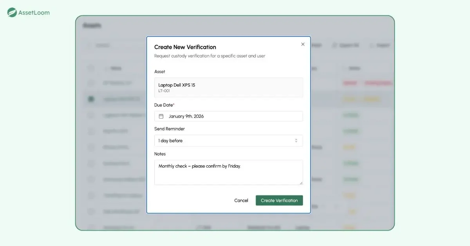Image resolution: width=470 pixels, height=246 pixels.
Task: Click the Cancel button
Action: pos(241,200)
